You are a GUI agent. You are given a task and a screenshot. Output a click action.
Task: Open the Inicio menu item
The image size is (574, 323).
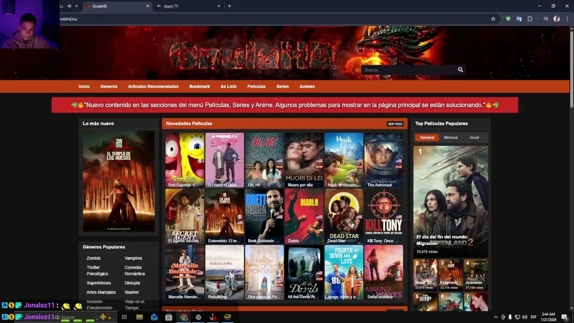(84, 87)
